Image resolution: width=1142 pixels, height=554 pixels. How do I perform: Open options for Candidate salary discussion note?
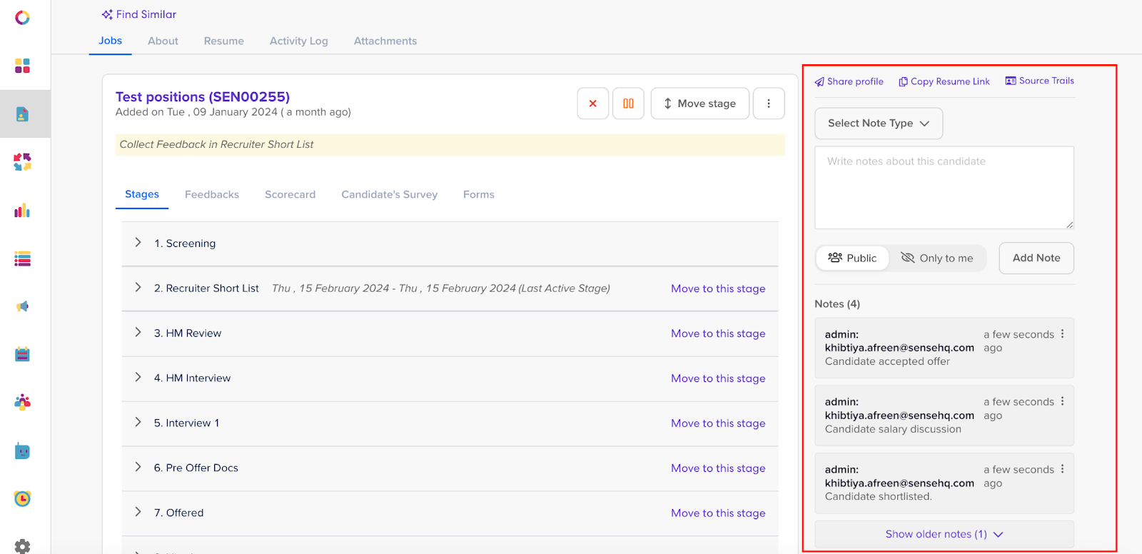click(x=1062, y=401)
